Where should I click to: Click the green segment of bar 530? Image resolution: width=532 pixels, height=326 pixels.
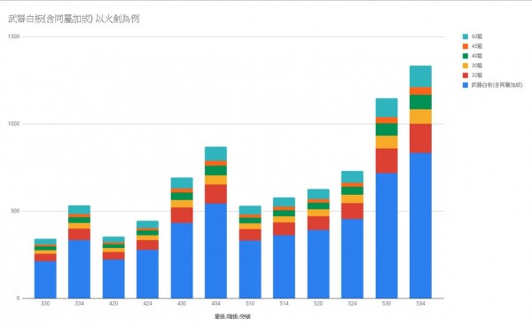[x=387, y=129]
